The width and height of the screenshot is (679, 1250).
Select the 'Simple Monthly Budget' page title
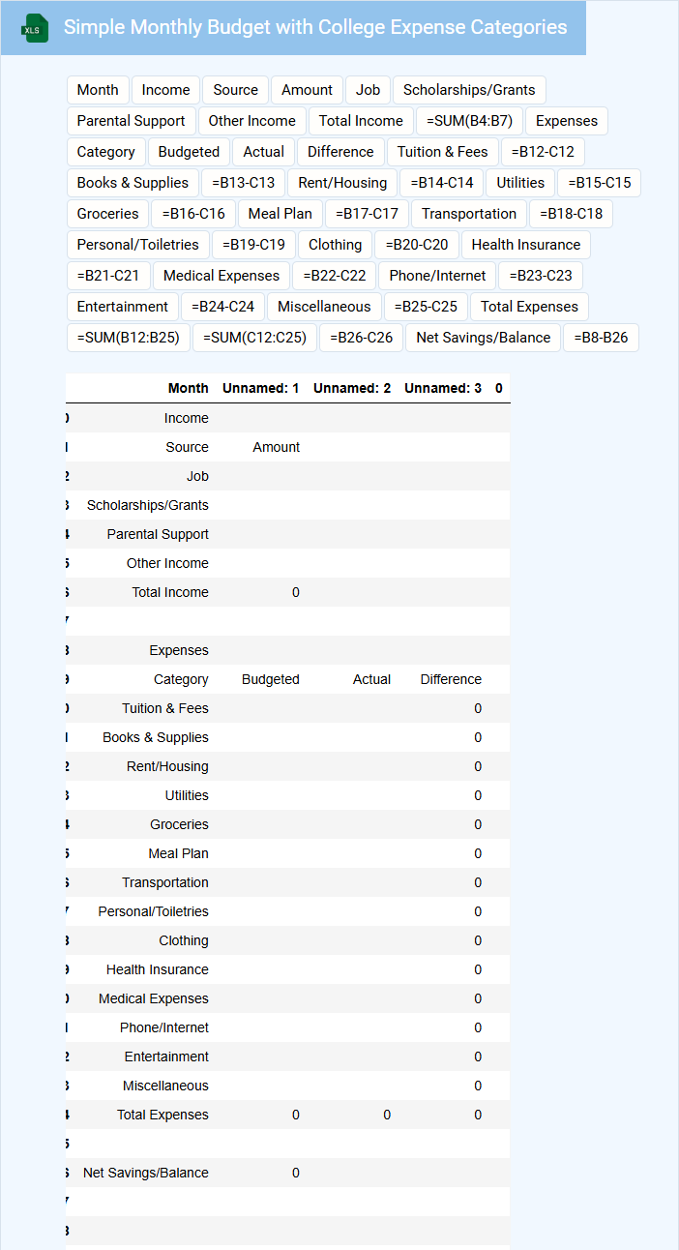[315, 27]
